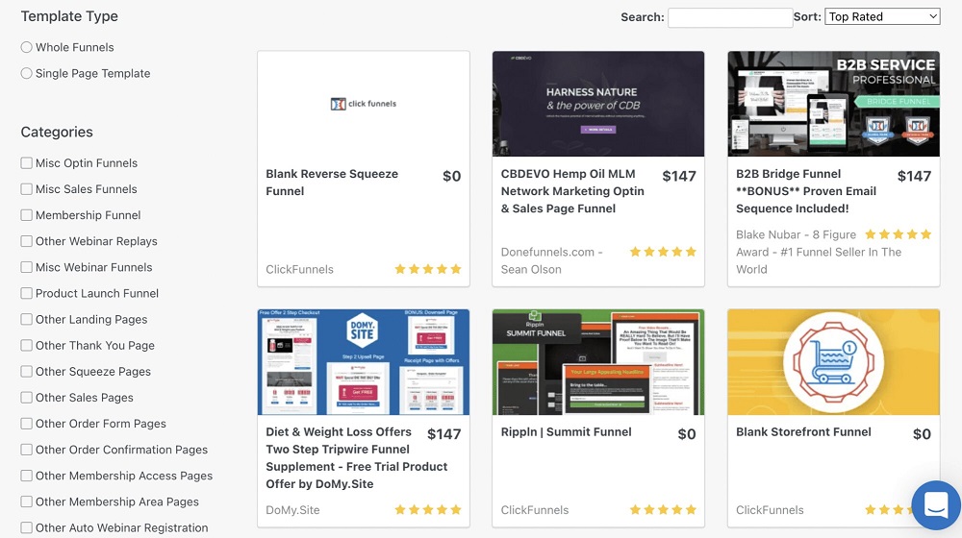Click star rating on Blank Reverse Squeeze card

pyautogui.click(x=428, y=269)
